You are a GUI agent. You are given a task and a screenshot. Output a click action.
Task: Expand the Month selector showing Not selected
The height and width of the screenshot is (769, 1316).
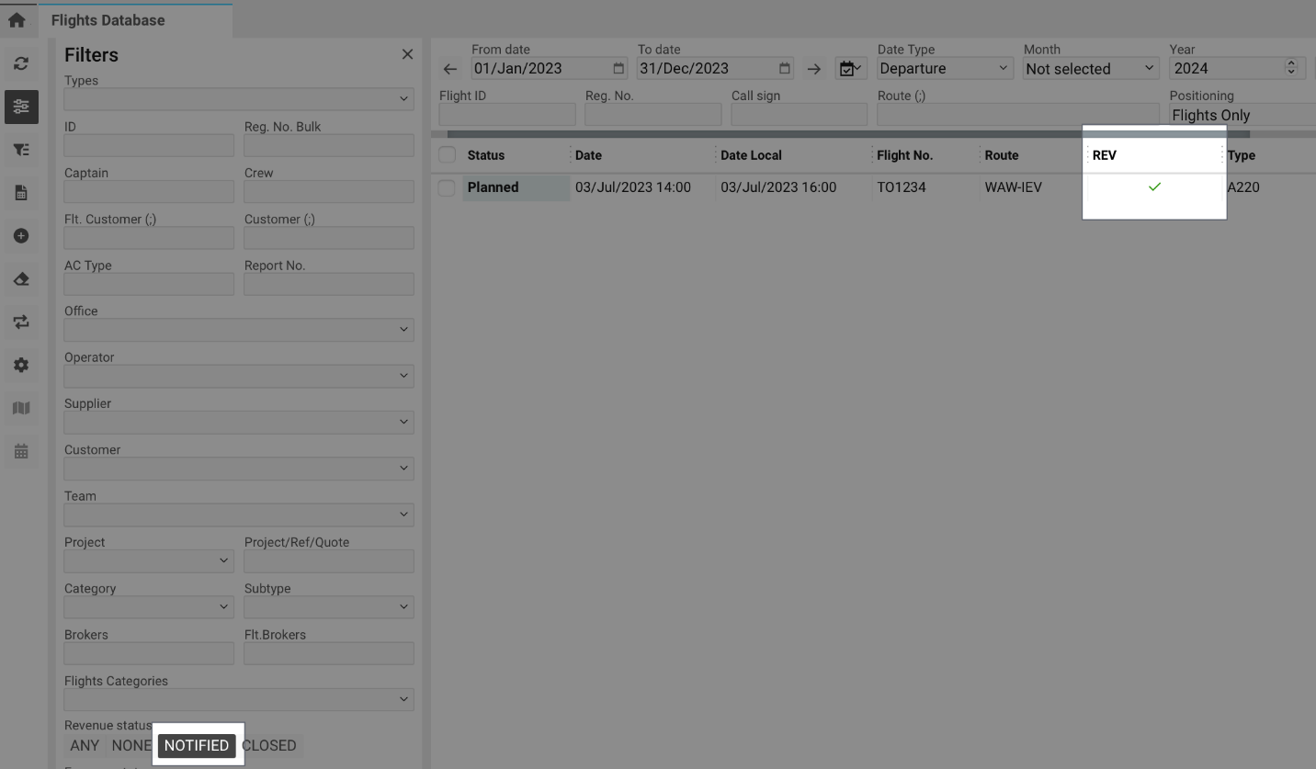pyautogui.click(x=1090, y=68)
